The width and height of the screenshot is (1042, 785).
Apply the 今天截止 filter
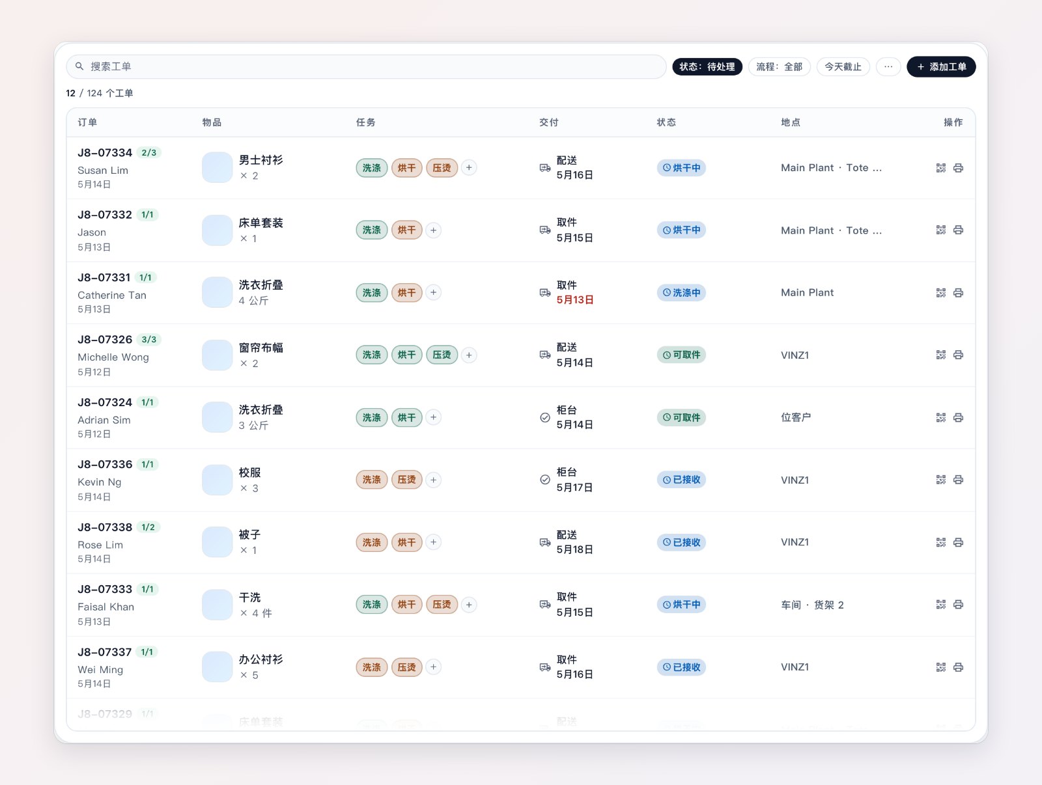tap(843, 66)
